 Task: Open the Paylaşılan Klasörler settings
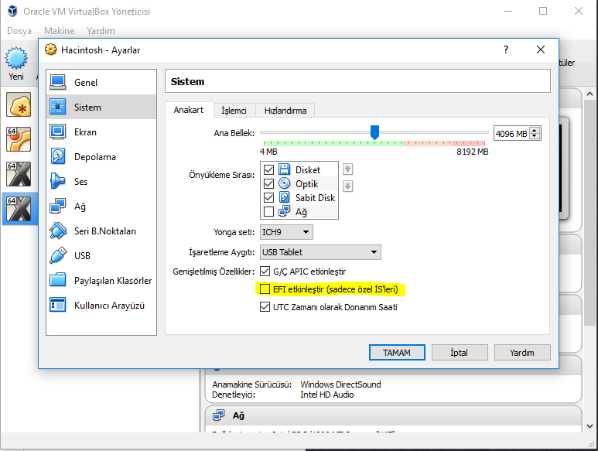coord(101,281)
